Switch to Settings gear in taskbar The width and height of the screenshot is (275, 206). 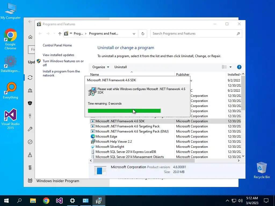pos(73,201)
